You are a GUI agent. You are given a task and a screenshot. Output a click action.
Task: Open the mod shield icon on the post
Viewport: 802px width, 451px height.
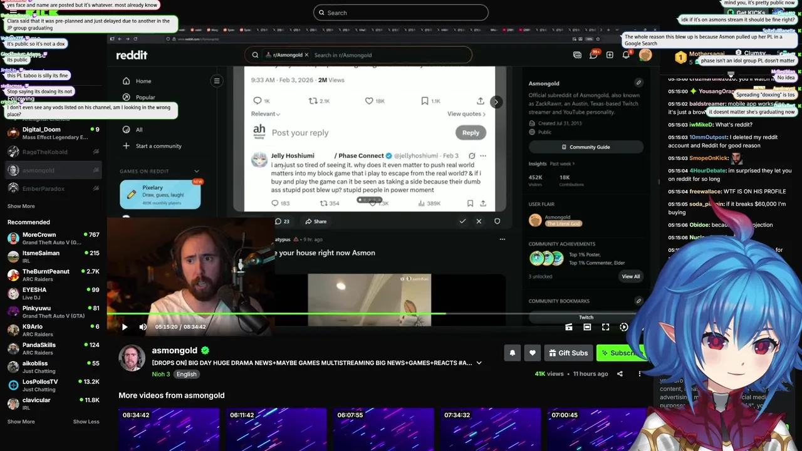point(497,221)
